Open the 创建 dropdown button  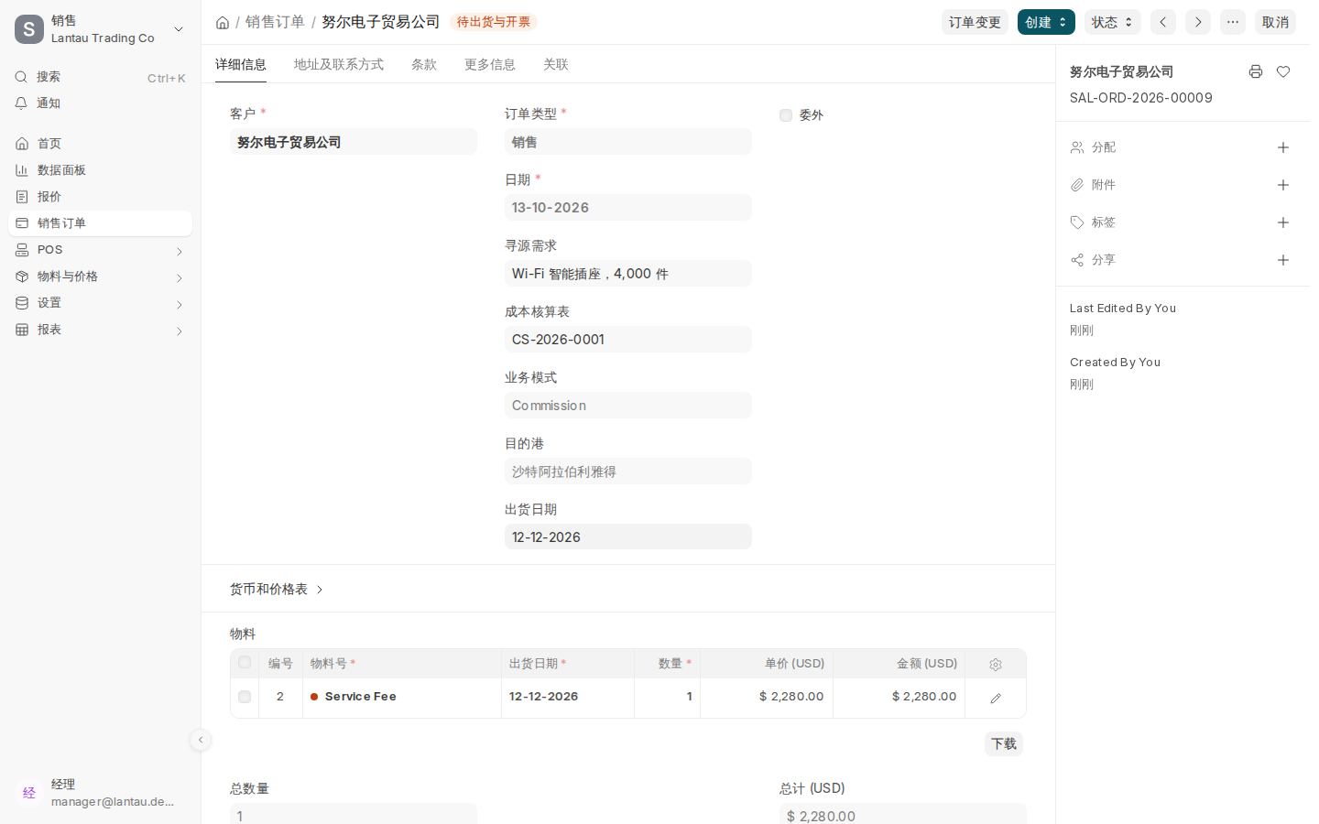(1046, 22)
